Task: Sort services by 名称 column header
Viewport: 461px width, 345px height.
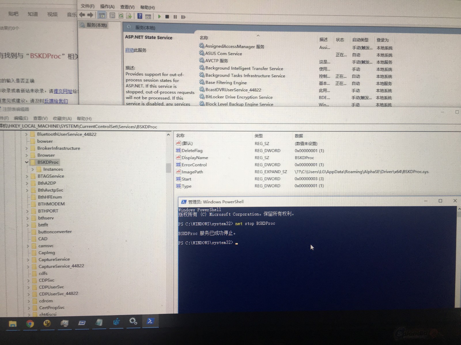Action: (x=204, y=38)
